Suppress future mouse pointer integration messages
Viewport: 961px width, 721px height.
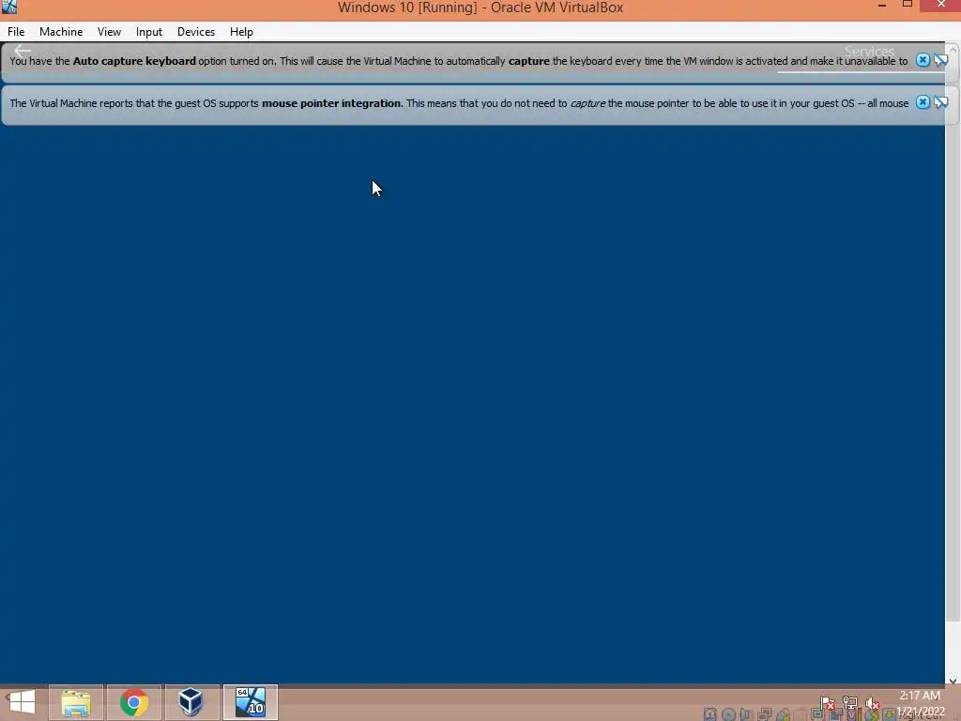[940, 102]
